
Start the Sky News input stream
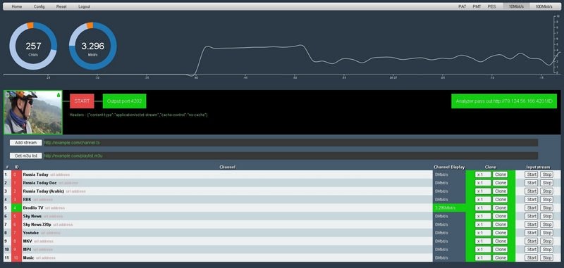pos(532,216)
